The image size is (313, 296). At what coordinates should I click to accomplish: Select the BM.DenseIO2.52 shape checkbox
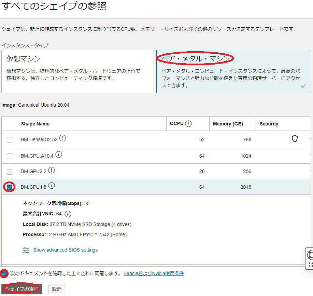[x=10, y=139]
